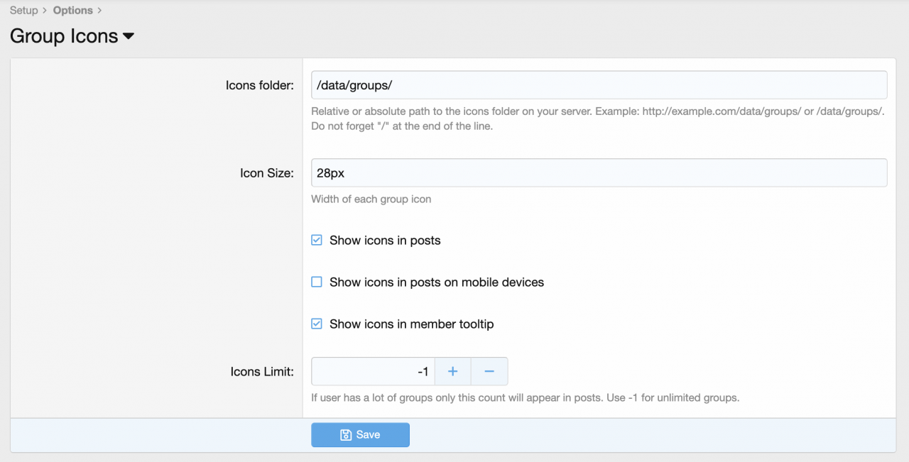Expand the Group Icons title dropdown caret

(x=129, y=36)
